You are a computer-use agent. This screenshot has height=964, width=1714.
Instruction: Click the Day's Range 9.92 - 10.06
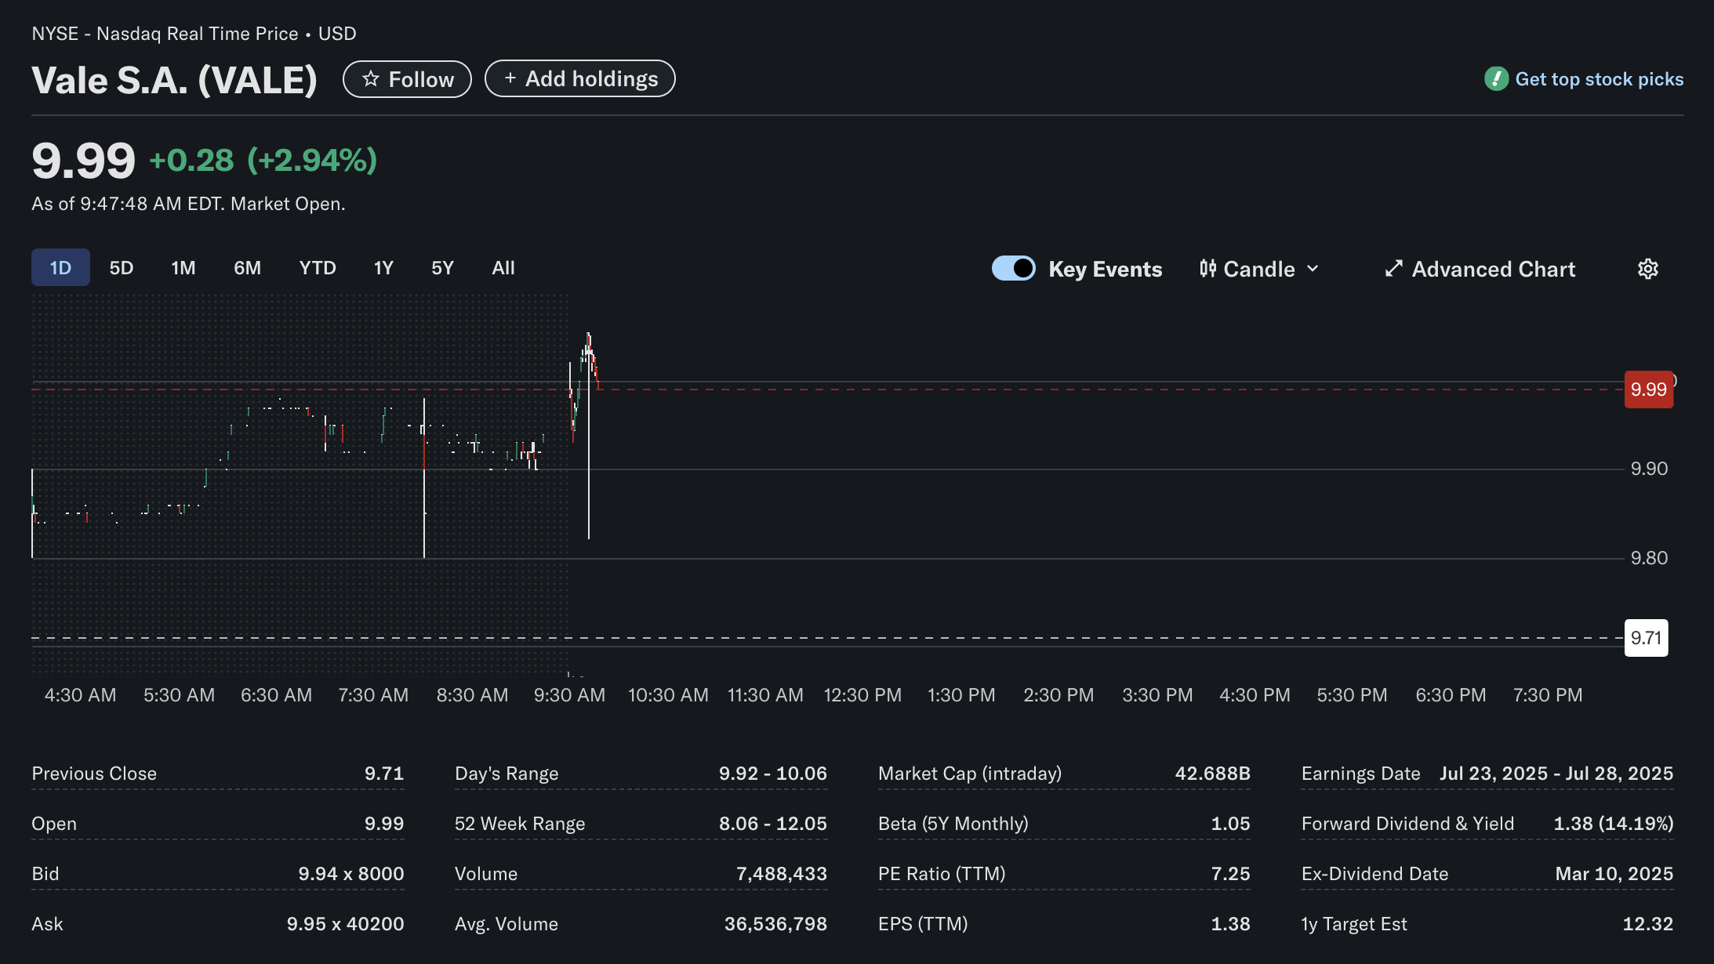(773, 774)
